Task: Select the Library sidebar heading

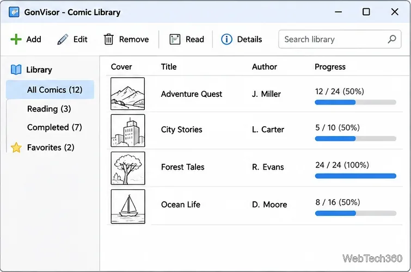Action: (39, 70)
